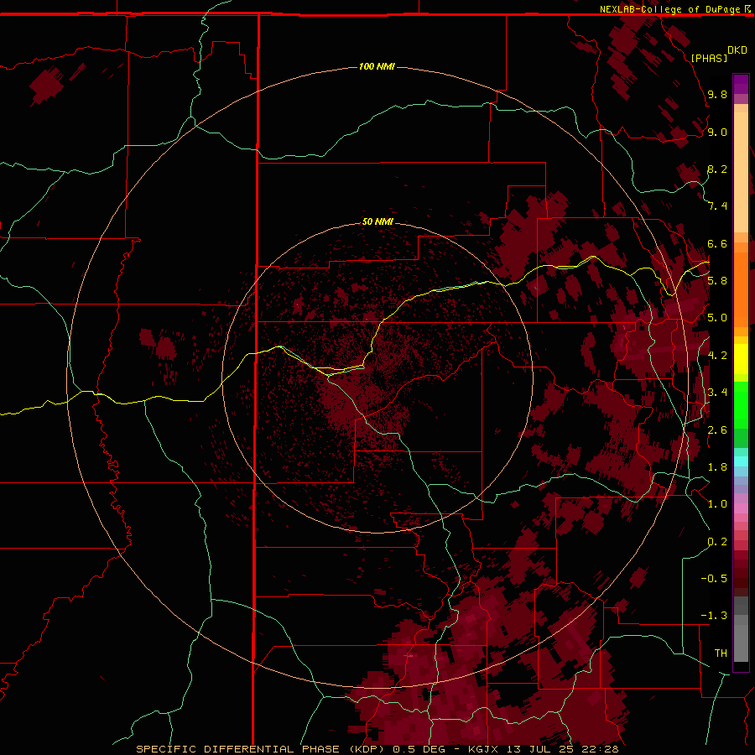Click the 3.4 legend value
The height and width of the screenshot is (755, 755).
pyautogui.click(x=717, y=393)
